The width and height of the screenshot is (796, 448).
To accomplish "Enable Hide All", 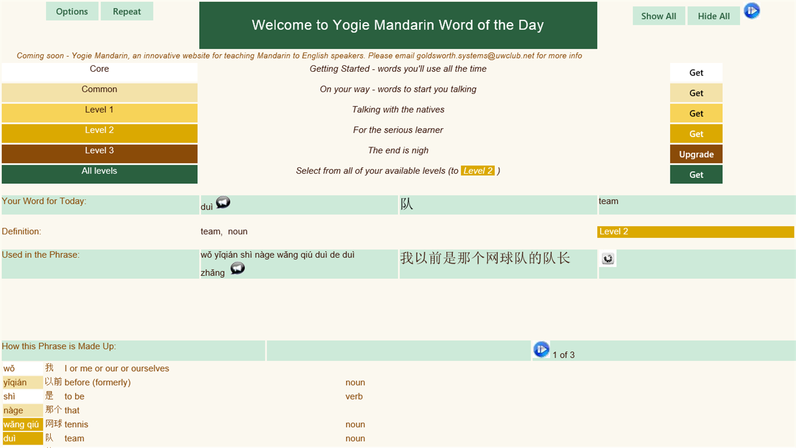I will tap(713, 15).
